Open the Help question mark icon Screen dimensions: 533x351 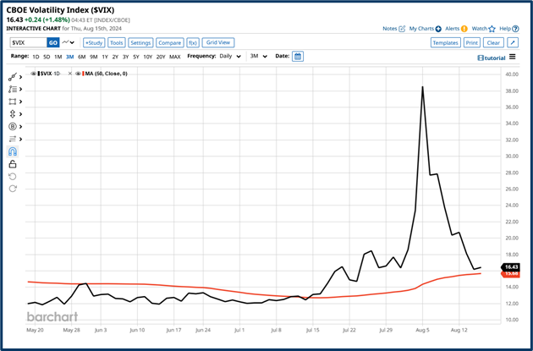pos(515,29)
